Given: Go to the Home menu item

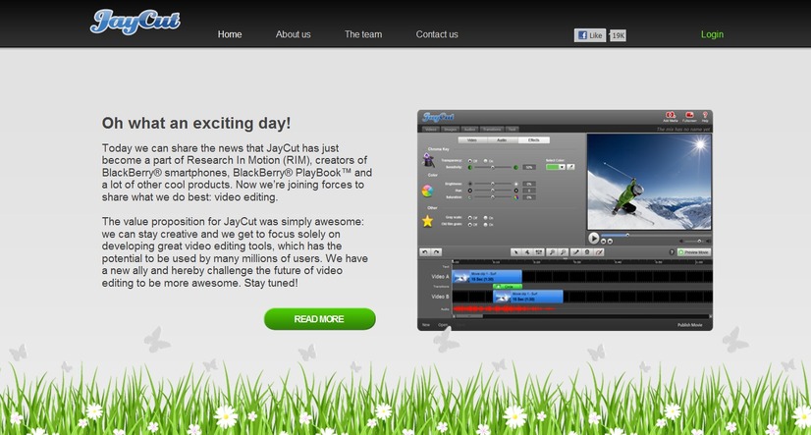Looking at the screenshot, I should pyautogui.click(x=230, y=34).
